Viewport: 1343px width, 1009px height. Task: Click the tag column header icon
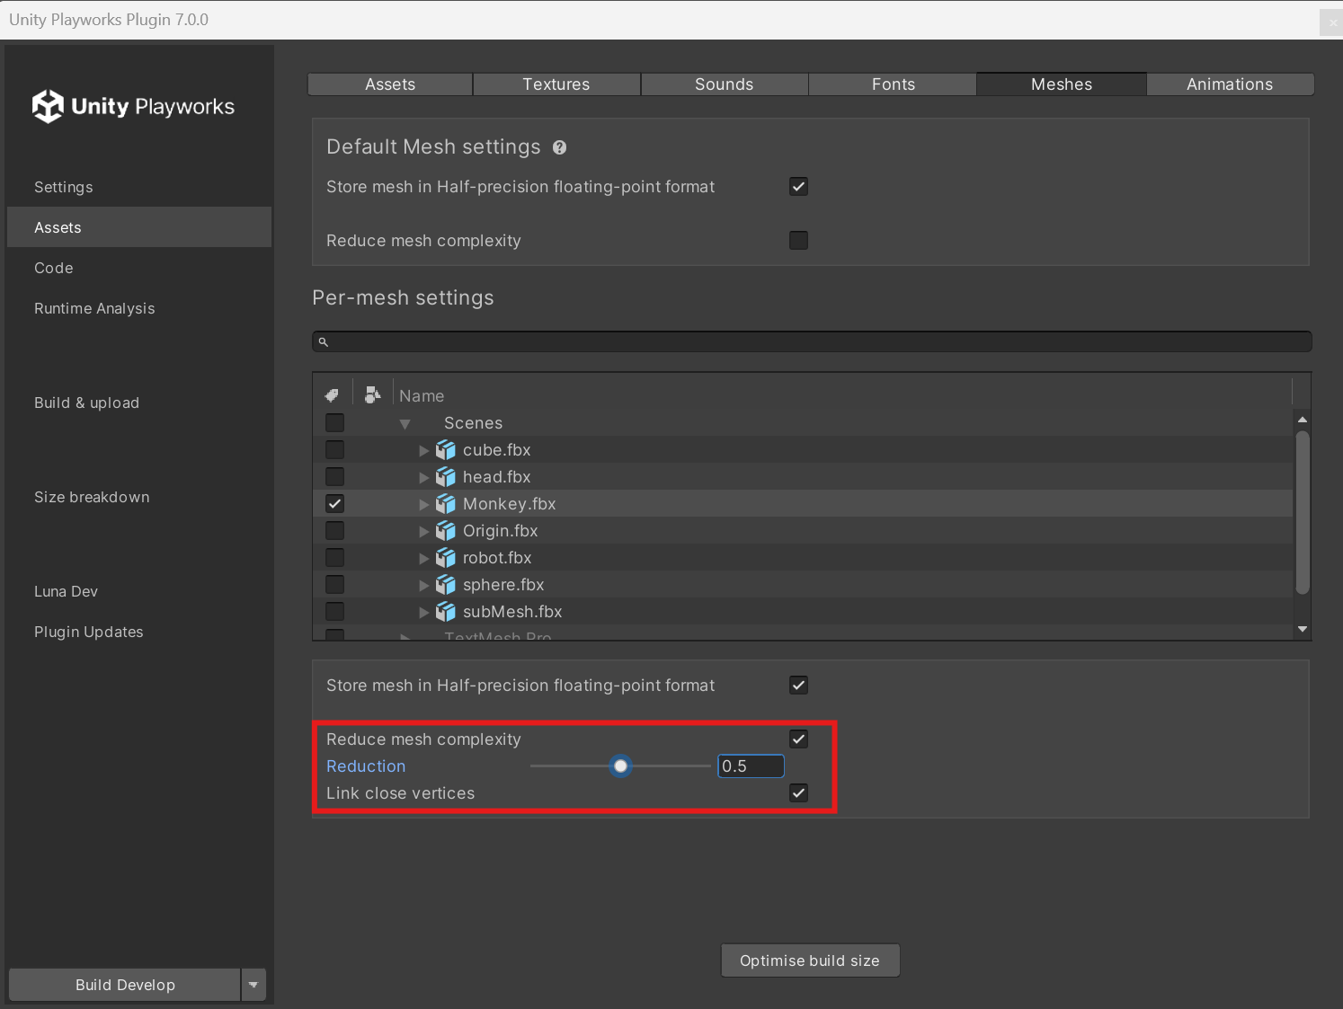332,395
